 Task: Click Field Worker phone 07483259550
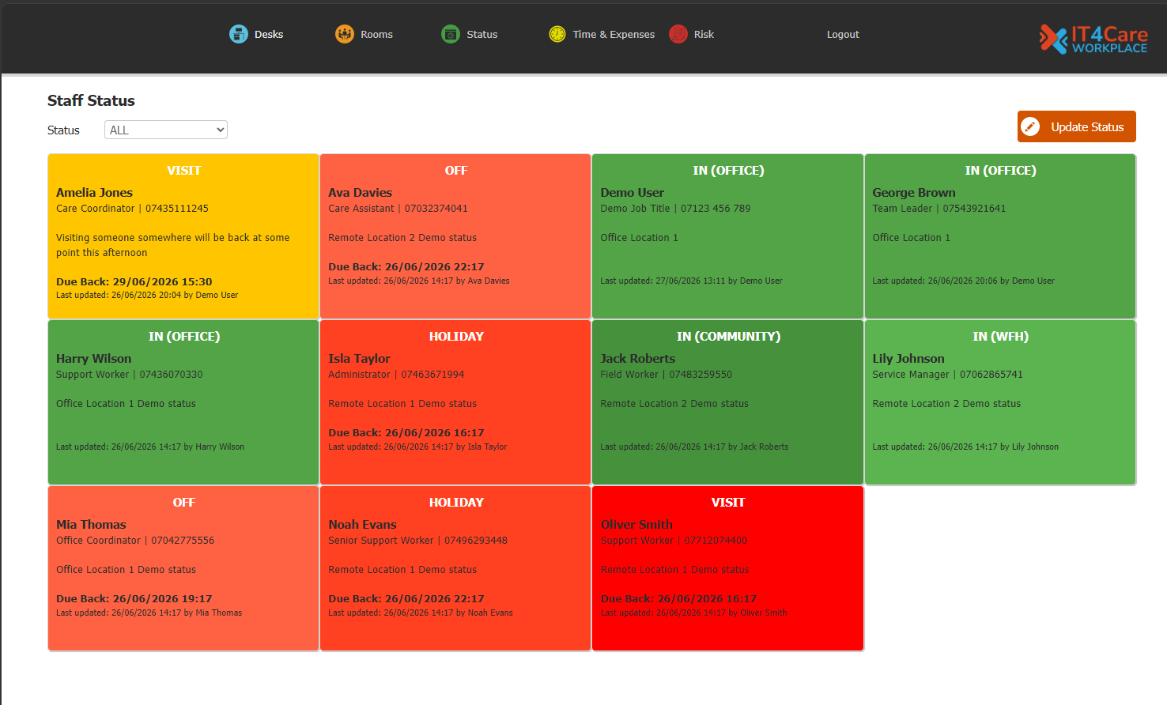coord(701,375)
